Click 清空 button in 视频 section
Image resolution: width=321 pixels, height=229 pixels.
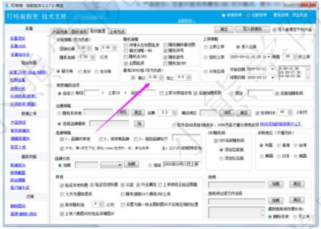click(x=297, y=184)
